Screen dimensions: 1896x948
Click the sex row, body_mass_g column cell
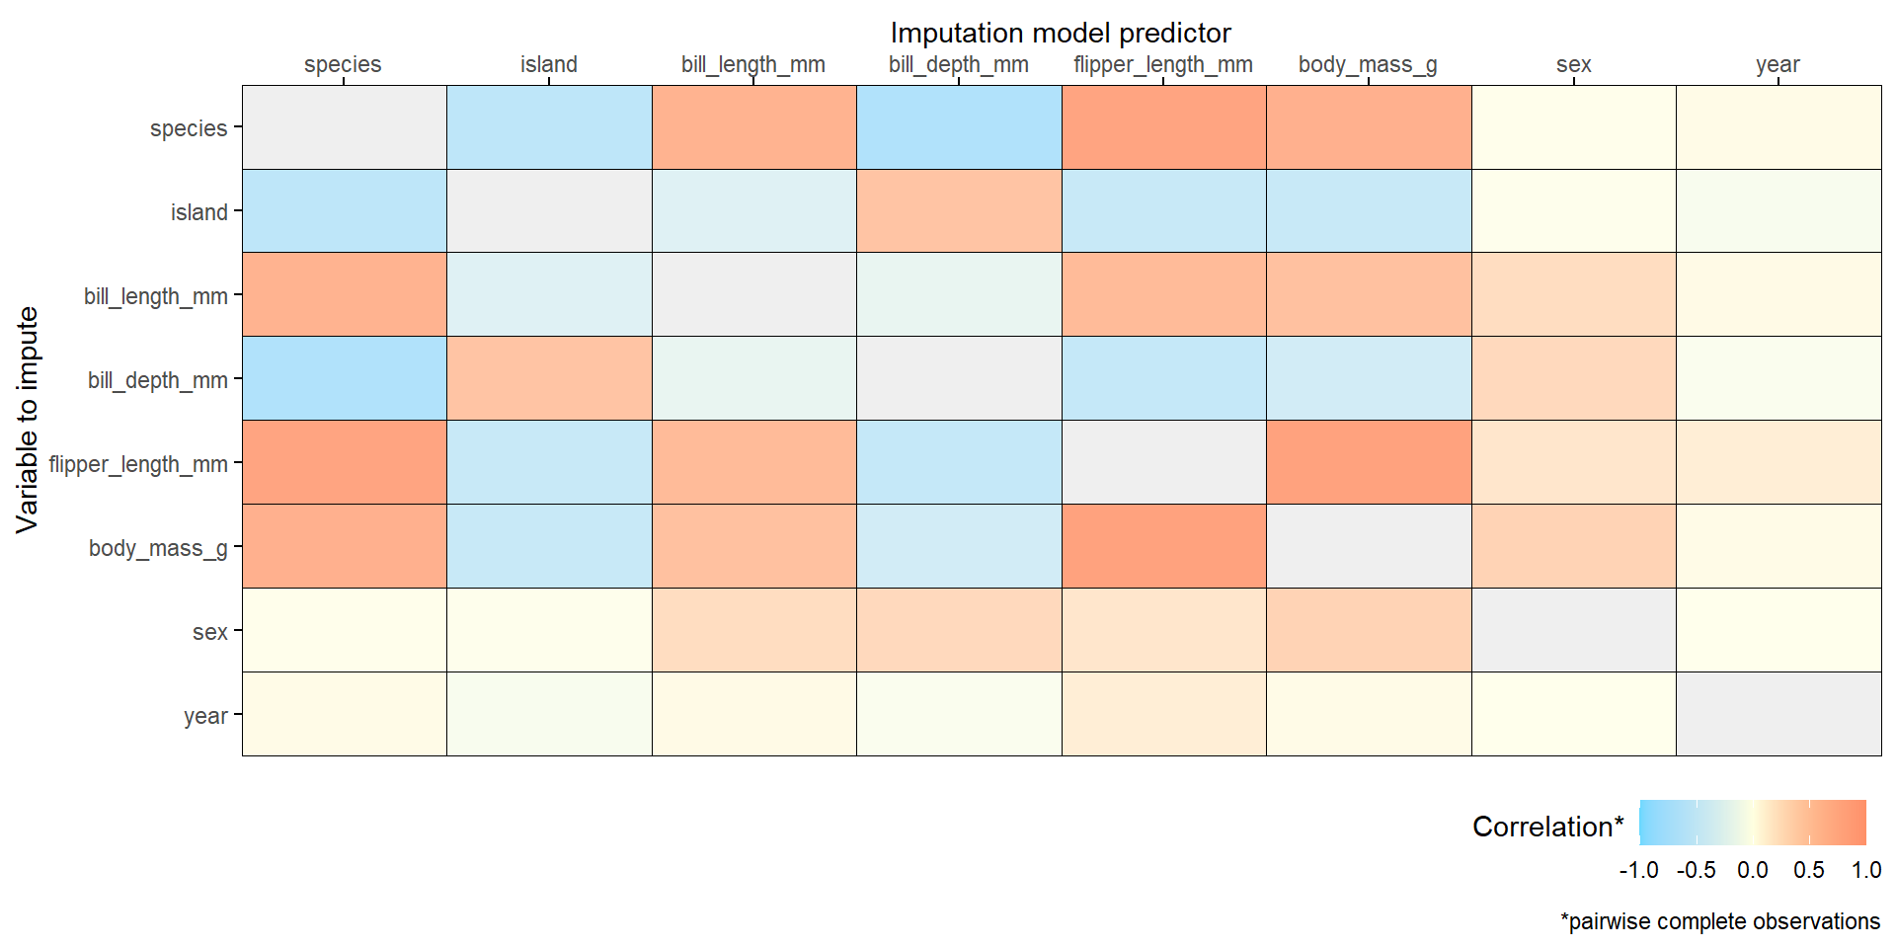[1369, 630]
